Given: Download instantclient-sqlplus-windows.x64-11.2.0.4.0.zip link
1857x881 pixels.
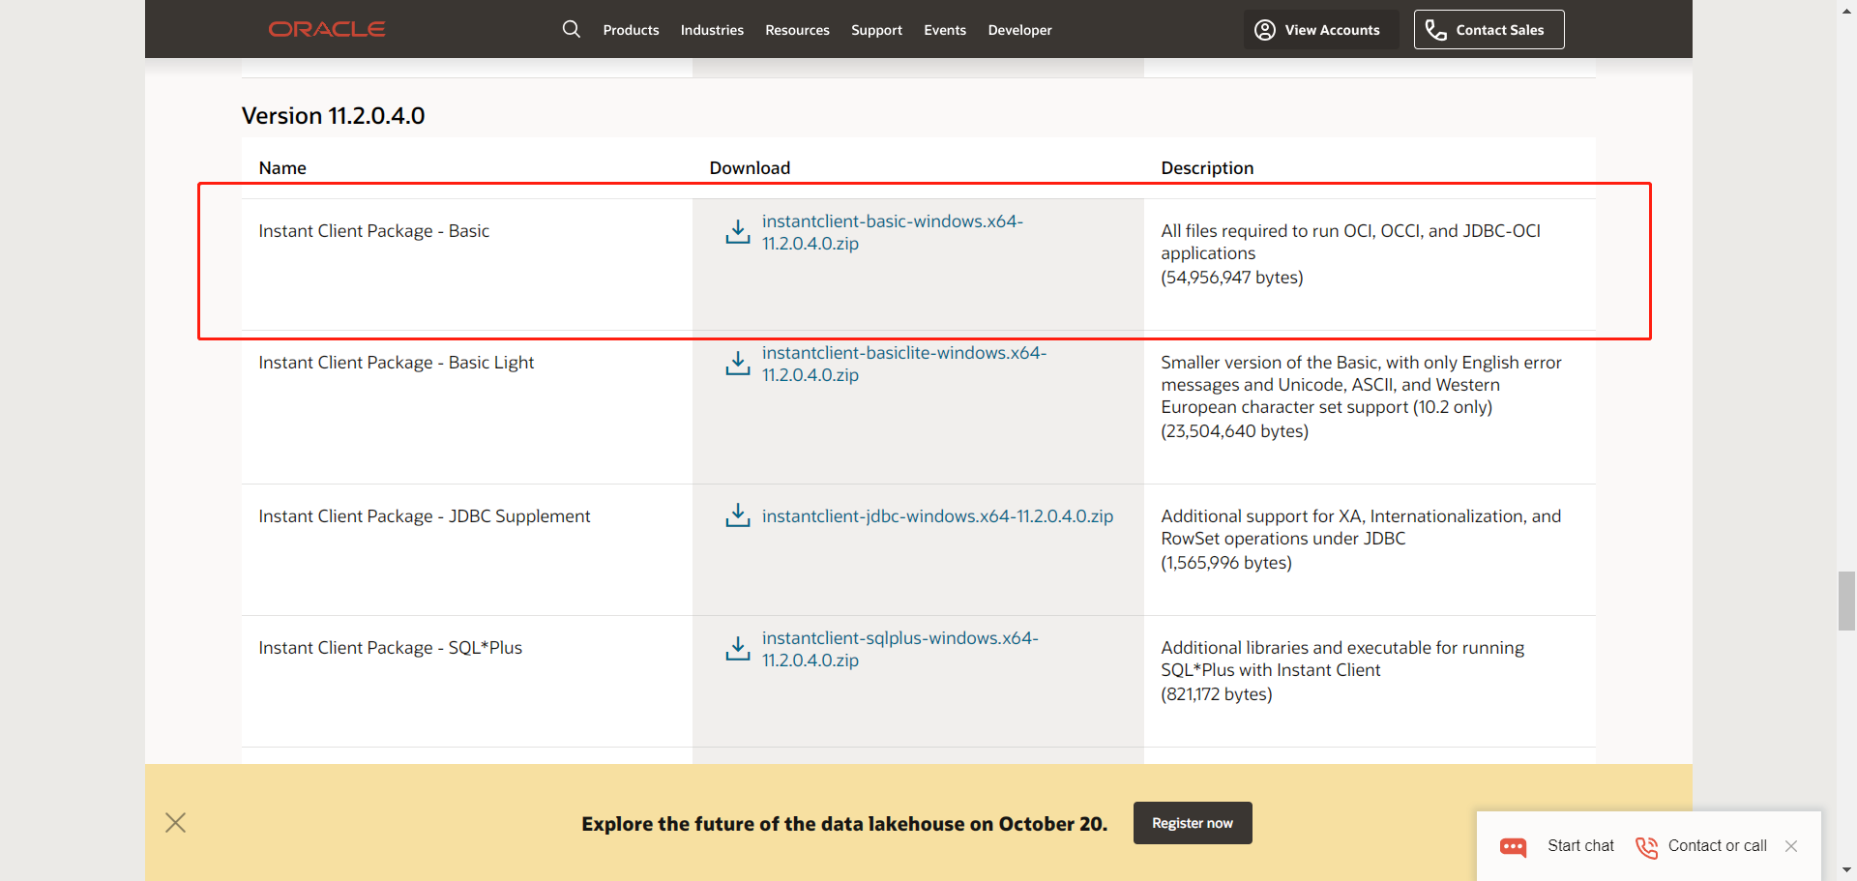Looking at the screenshot, I should pos(899,649).
